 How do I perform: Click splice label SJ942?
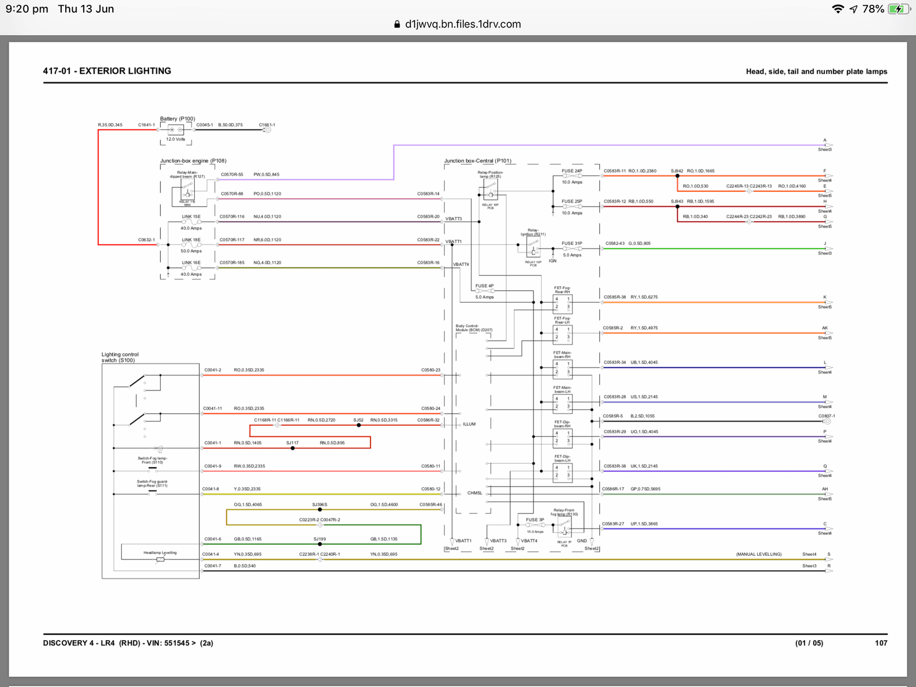tap(677, 171)
